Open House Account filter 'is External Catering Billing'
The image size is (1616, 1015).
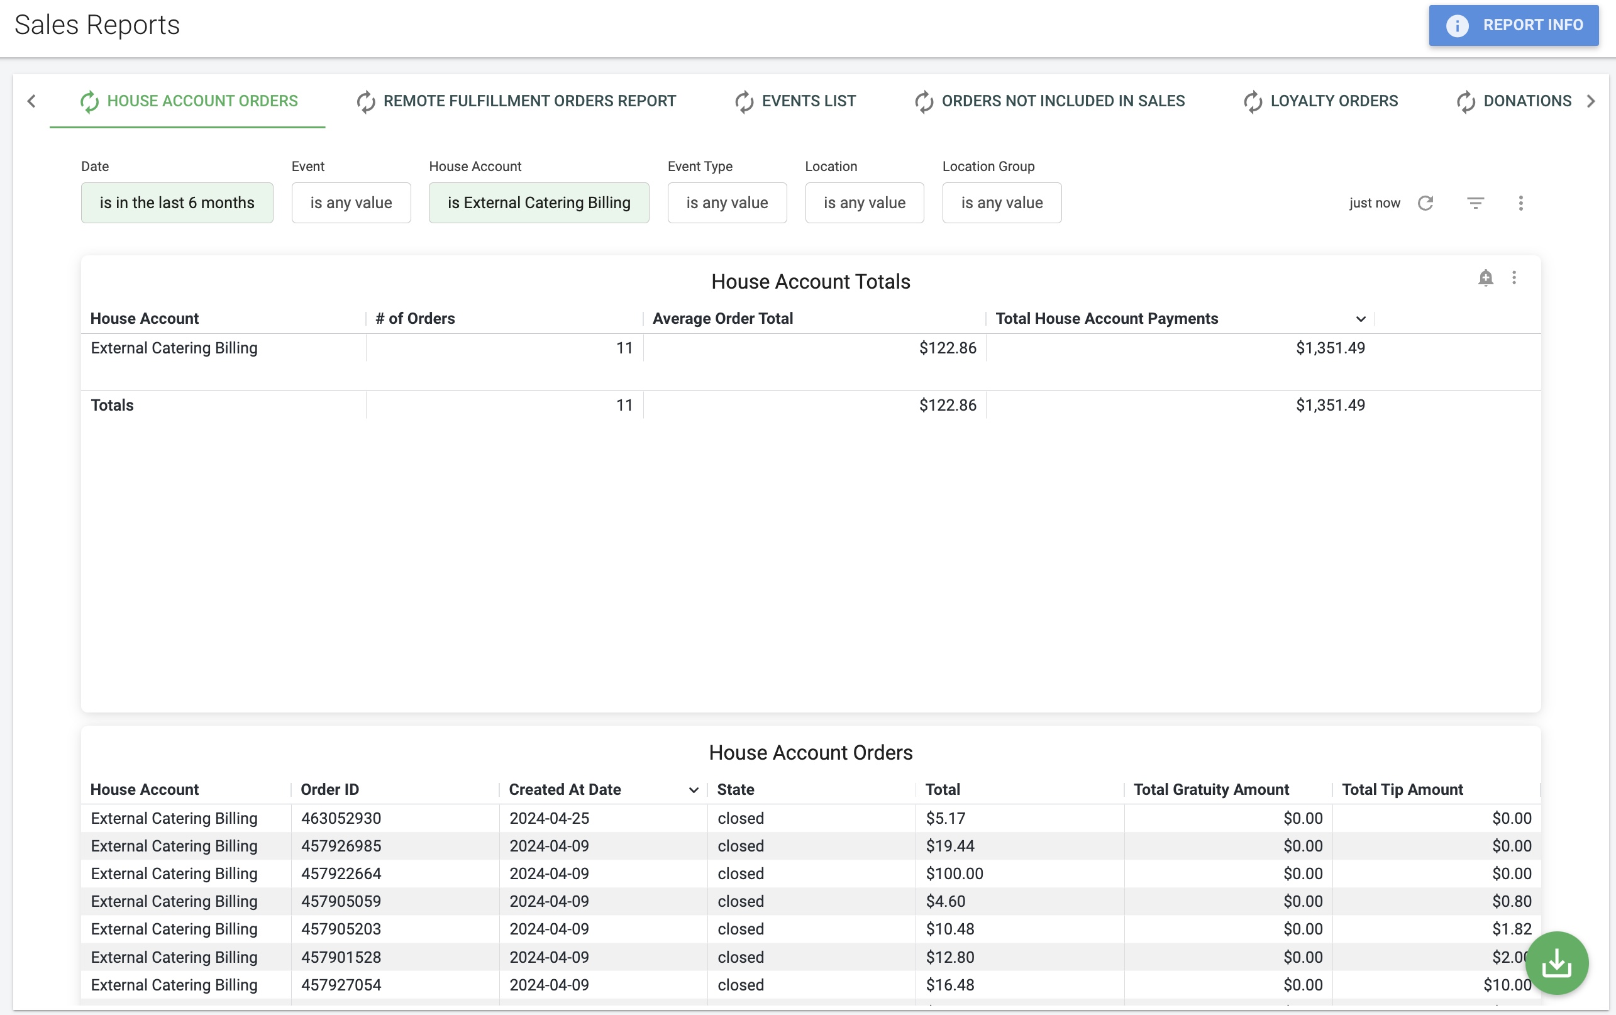pyautogui.click(x=539, y=202)
